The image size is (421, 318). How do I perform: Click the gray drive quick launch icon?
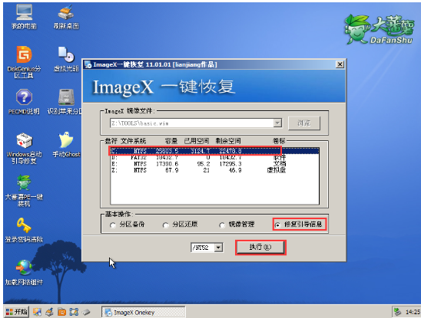click(86, 312)
